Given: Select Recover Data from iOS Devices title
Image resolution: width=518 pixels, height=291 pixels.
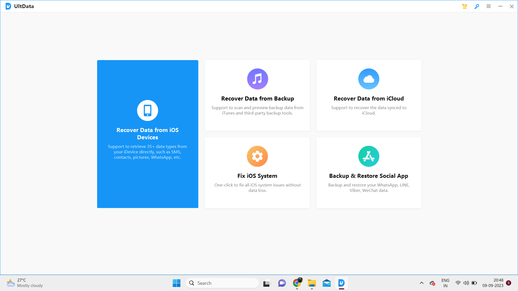Looking at the screenshot, I should pyautogui.click(x=148, y=134).
